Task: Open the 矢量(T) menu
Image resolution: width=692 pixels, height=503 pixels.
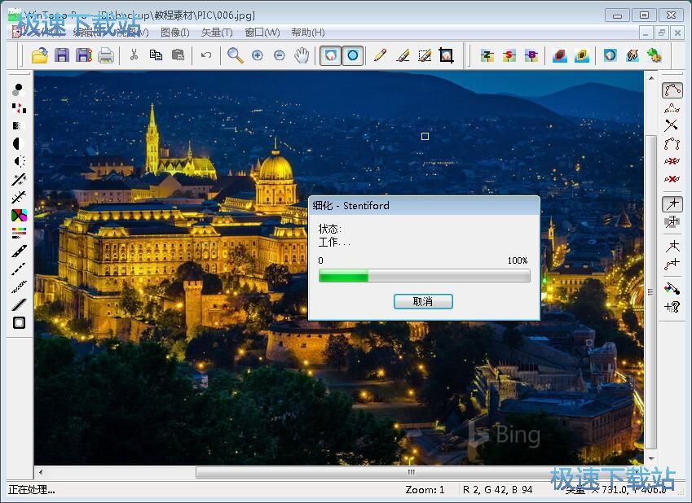Action: (216, 33)
